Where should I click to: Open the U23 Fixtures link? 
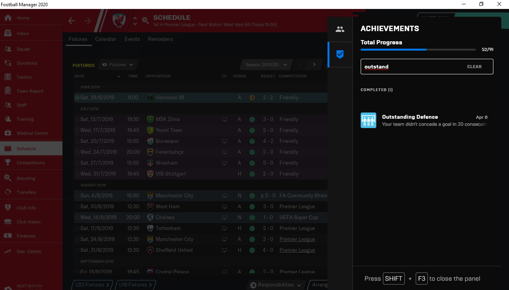(x=92, y=285)
